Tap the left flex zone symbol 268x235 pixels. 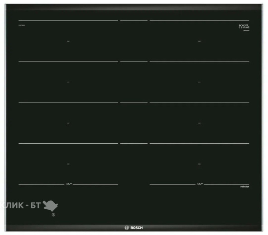click(69, 184)
